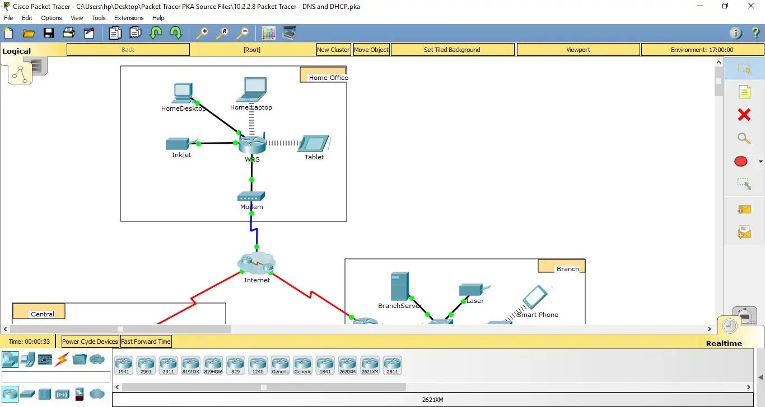Image resolution: width=765 pixels, height=407 pixels.
Task: Select the Components category
Action: (45, 359)
